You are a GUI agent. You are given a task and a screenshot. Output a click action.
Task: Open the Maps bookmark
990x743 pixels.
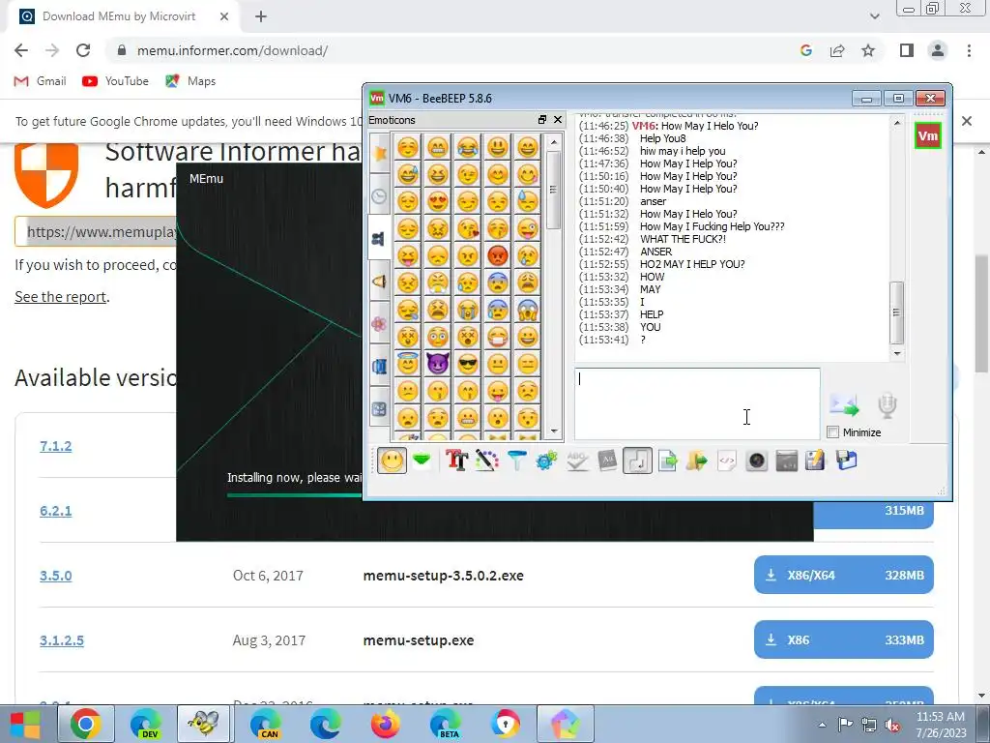pos(190,81)
